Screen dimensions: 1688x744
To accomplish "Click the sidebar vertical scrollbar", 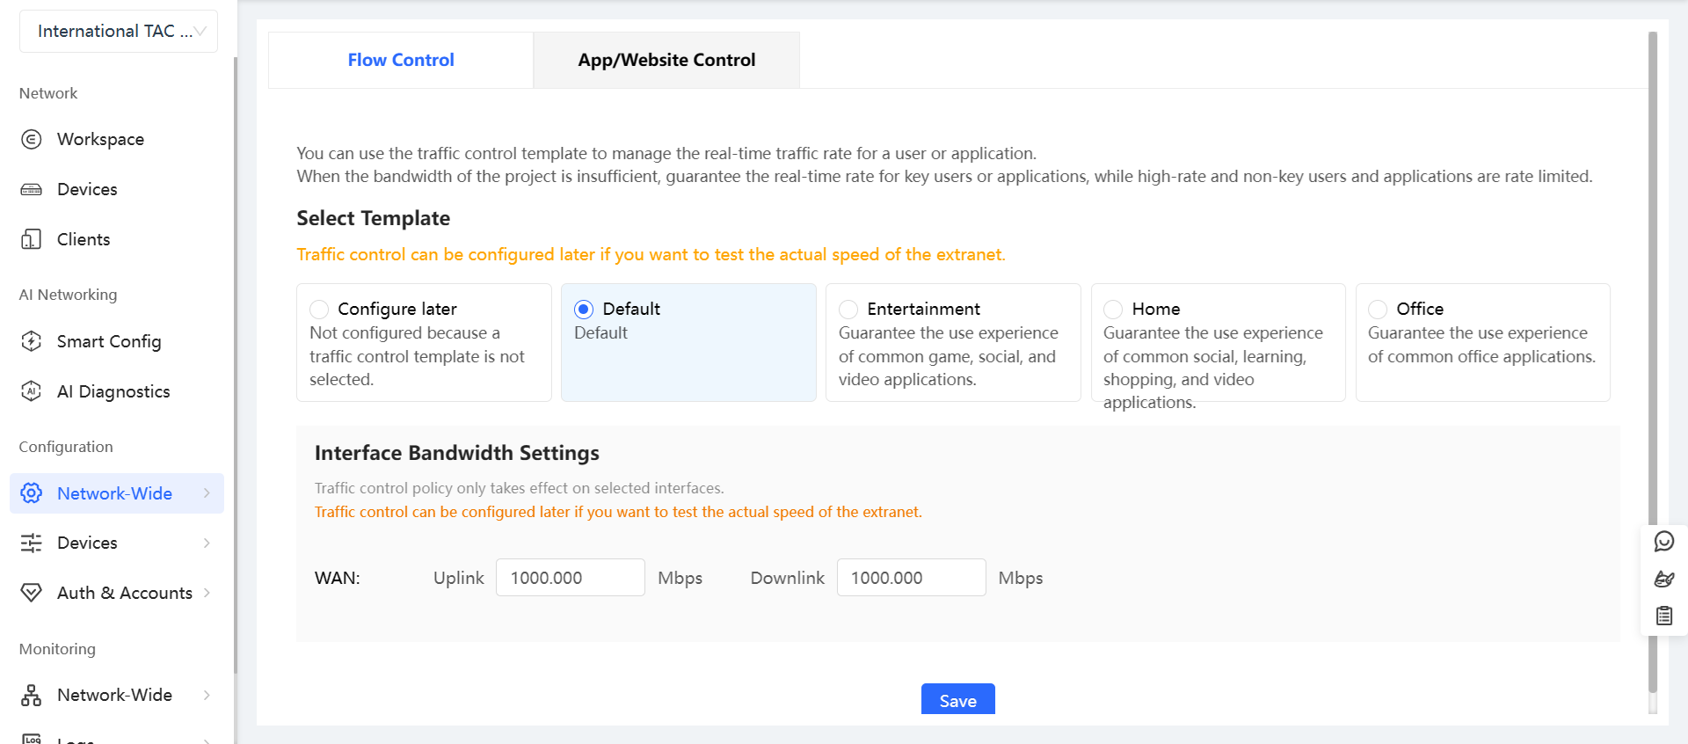I will tap(235, 365).
